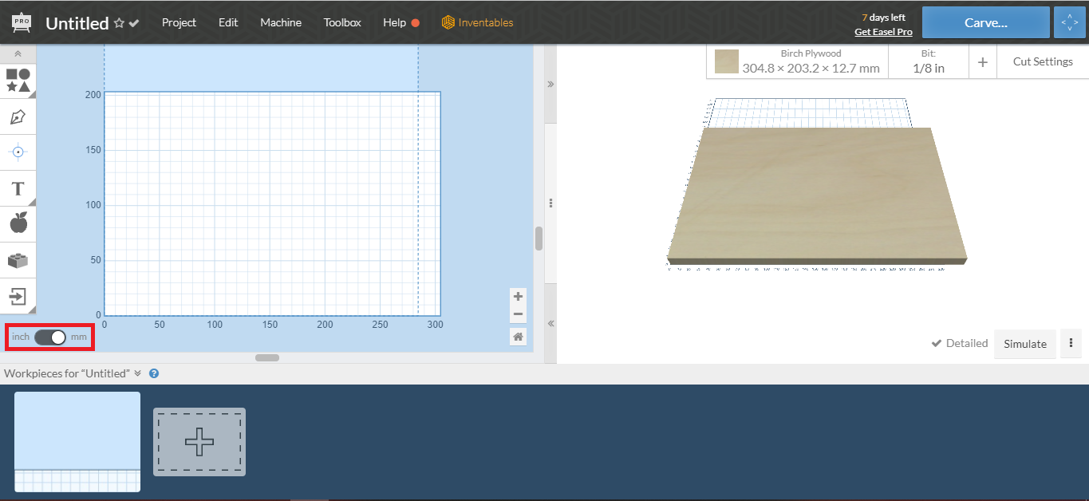Screen dimensions: 1089x501
Task: Open Cut Settings
Action: (1043, 61)
